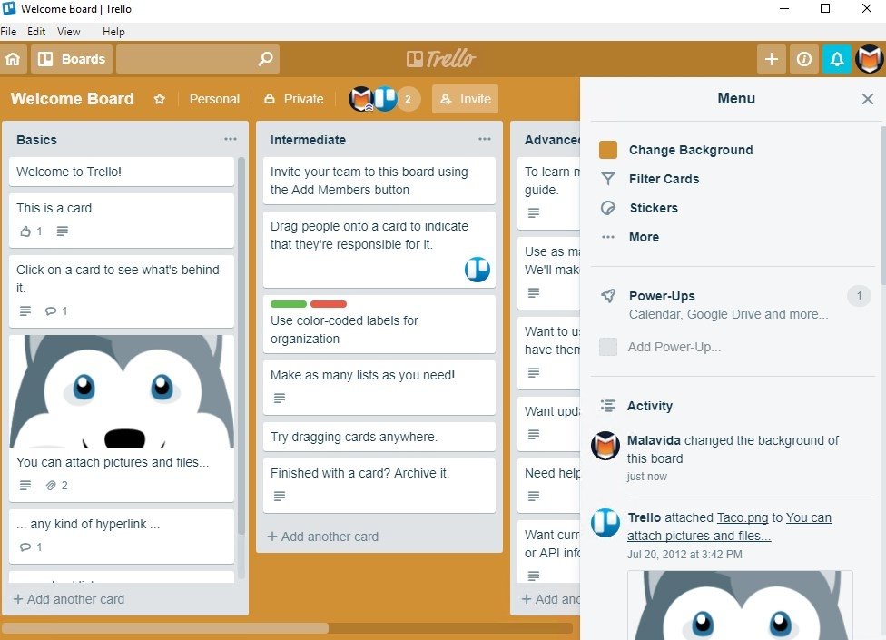This screenshot has width=886, height=640.
Task: Click the red label on color-coded card
Action: pos(329,304)
